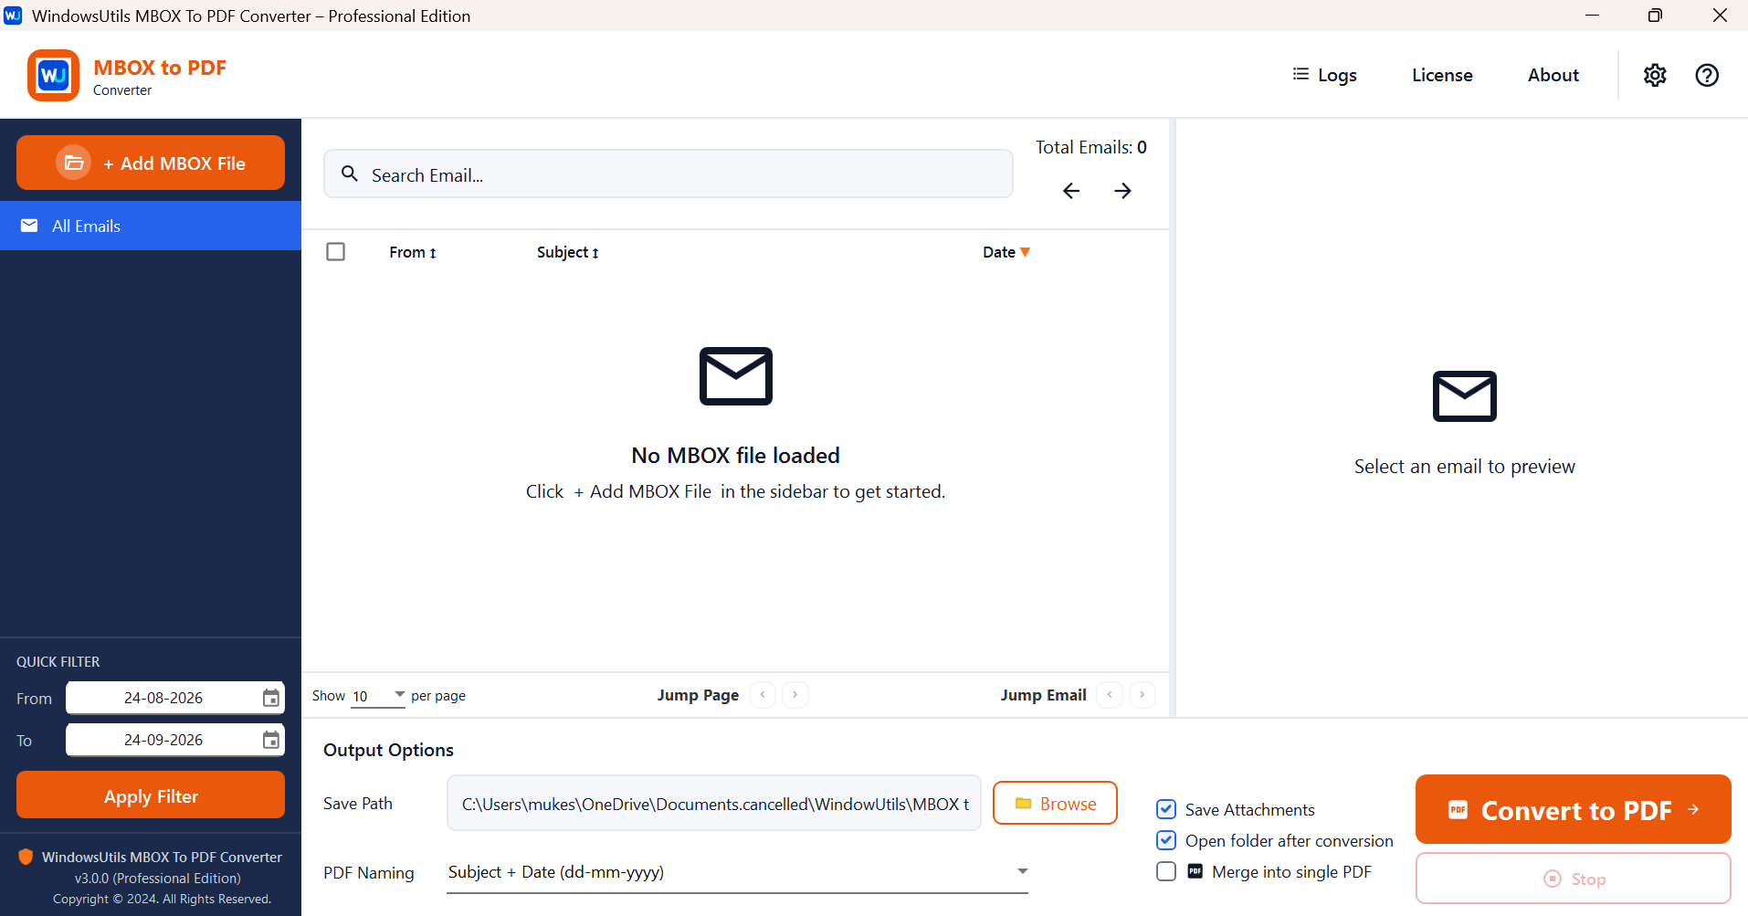Click the Apply Filter button

coord(151,795)
